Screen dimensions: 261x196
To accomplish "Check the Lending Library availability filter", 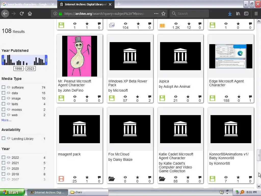I will (x=3, y=138).
